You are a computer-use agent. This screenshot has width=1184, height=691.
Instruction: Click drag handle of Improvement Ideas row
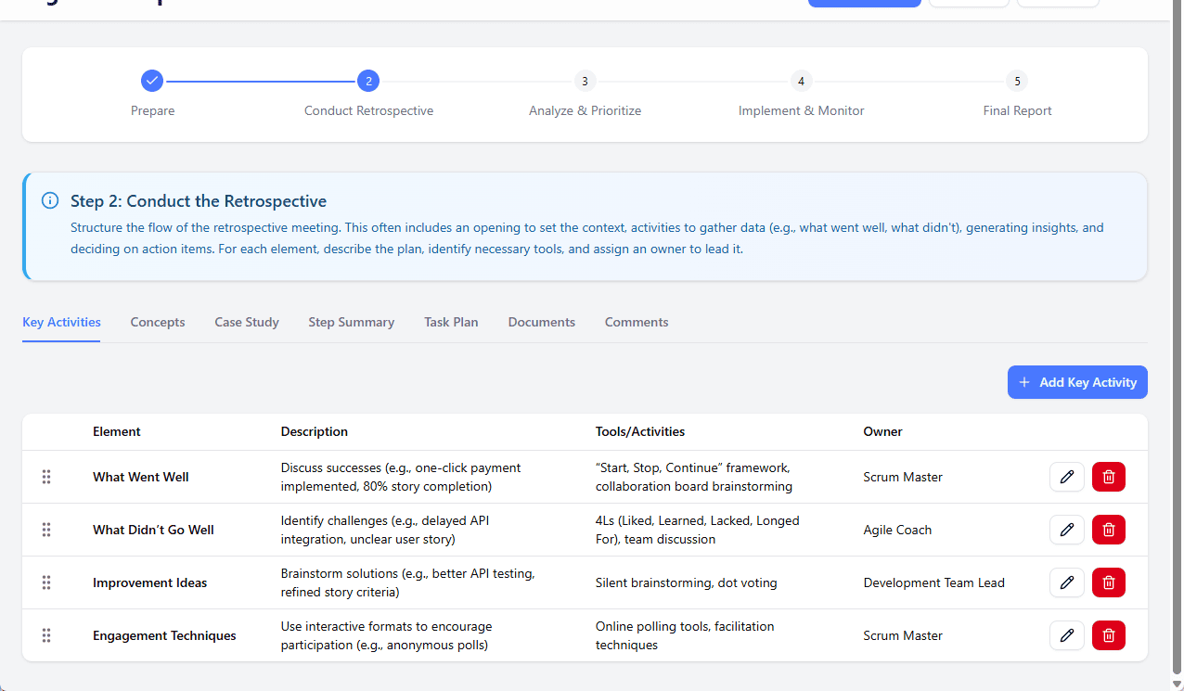(x=46, y=582)
